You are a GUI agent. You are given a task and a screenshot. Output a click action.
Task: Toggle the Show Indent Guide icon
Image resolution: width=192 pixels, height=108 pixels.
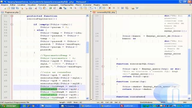[x=100, y=8]
